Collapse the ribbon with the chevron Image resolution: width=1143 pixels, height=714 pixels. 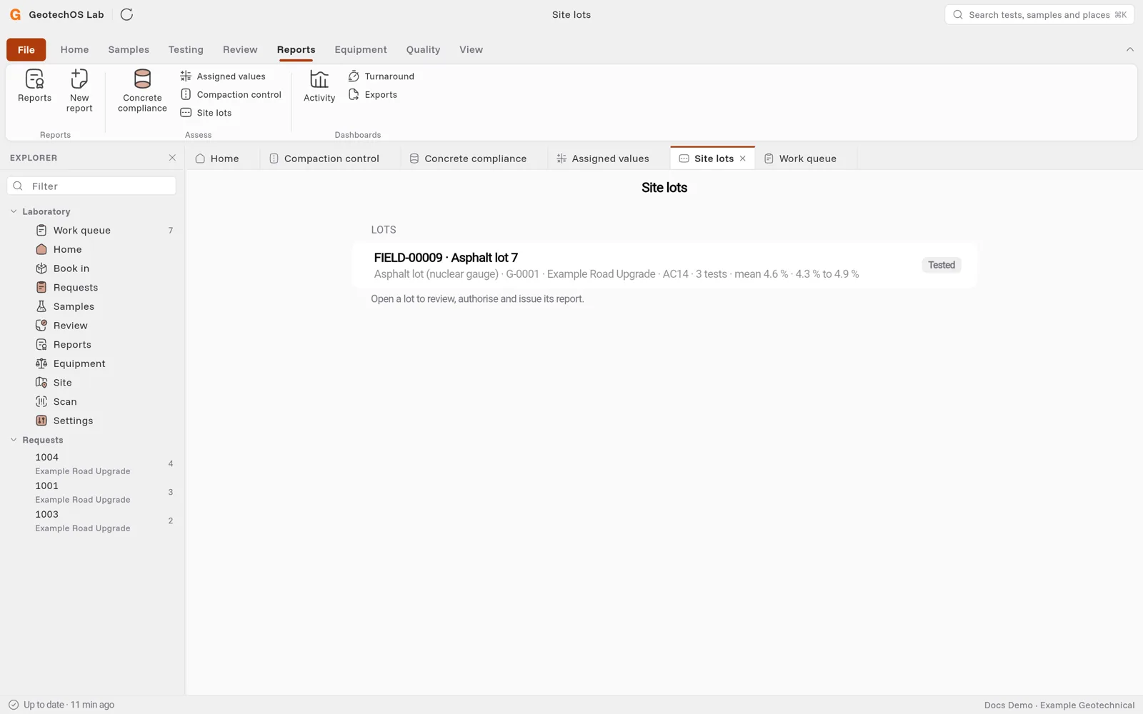(x=1129, y=49)
